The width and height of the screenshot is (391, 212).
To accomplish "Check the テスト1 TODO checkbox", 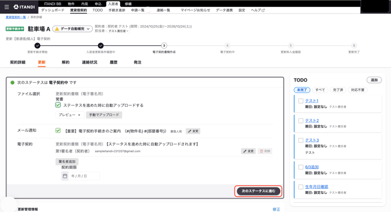I will tap(301, 101).
